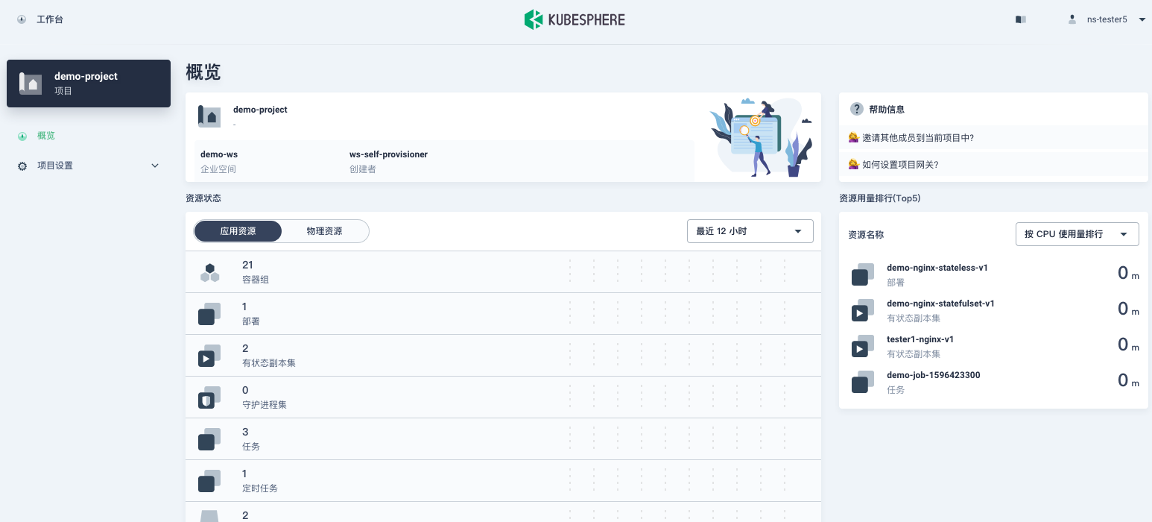Click the 守护进程集 daemonset shield icon
The height and width of the screenshot is (522, 1152).
209,397
